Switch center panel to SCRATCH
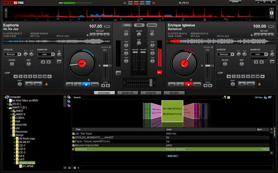Screen dimensions: 278x173 152,25
